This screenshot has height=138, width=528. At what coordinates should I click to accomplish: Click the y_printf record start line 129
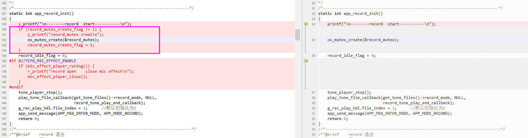[x=75, y=24]
